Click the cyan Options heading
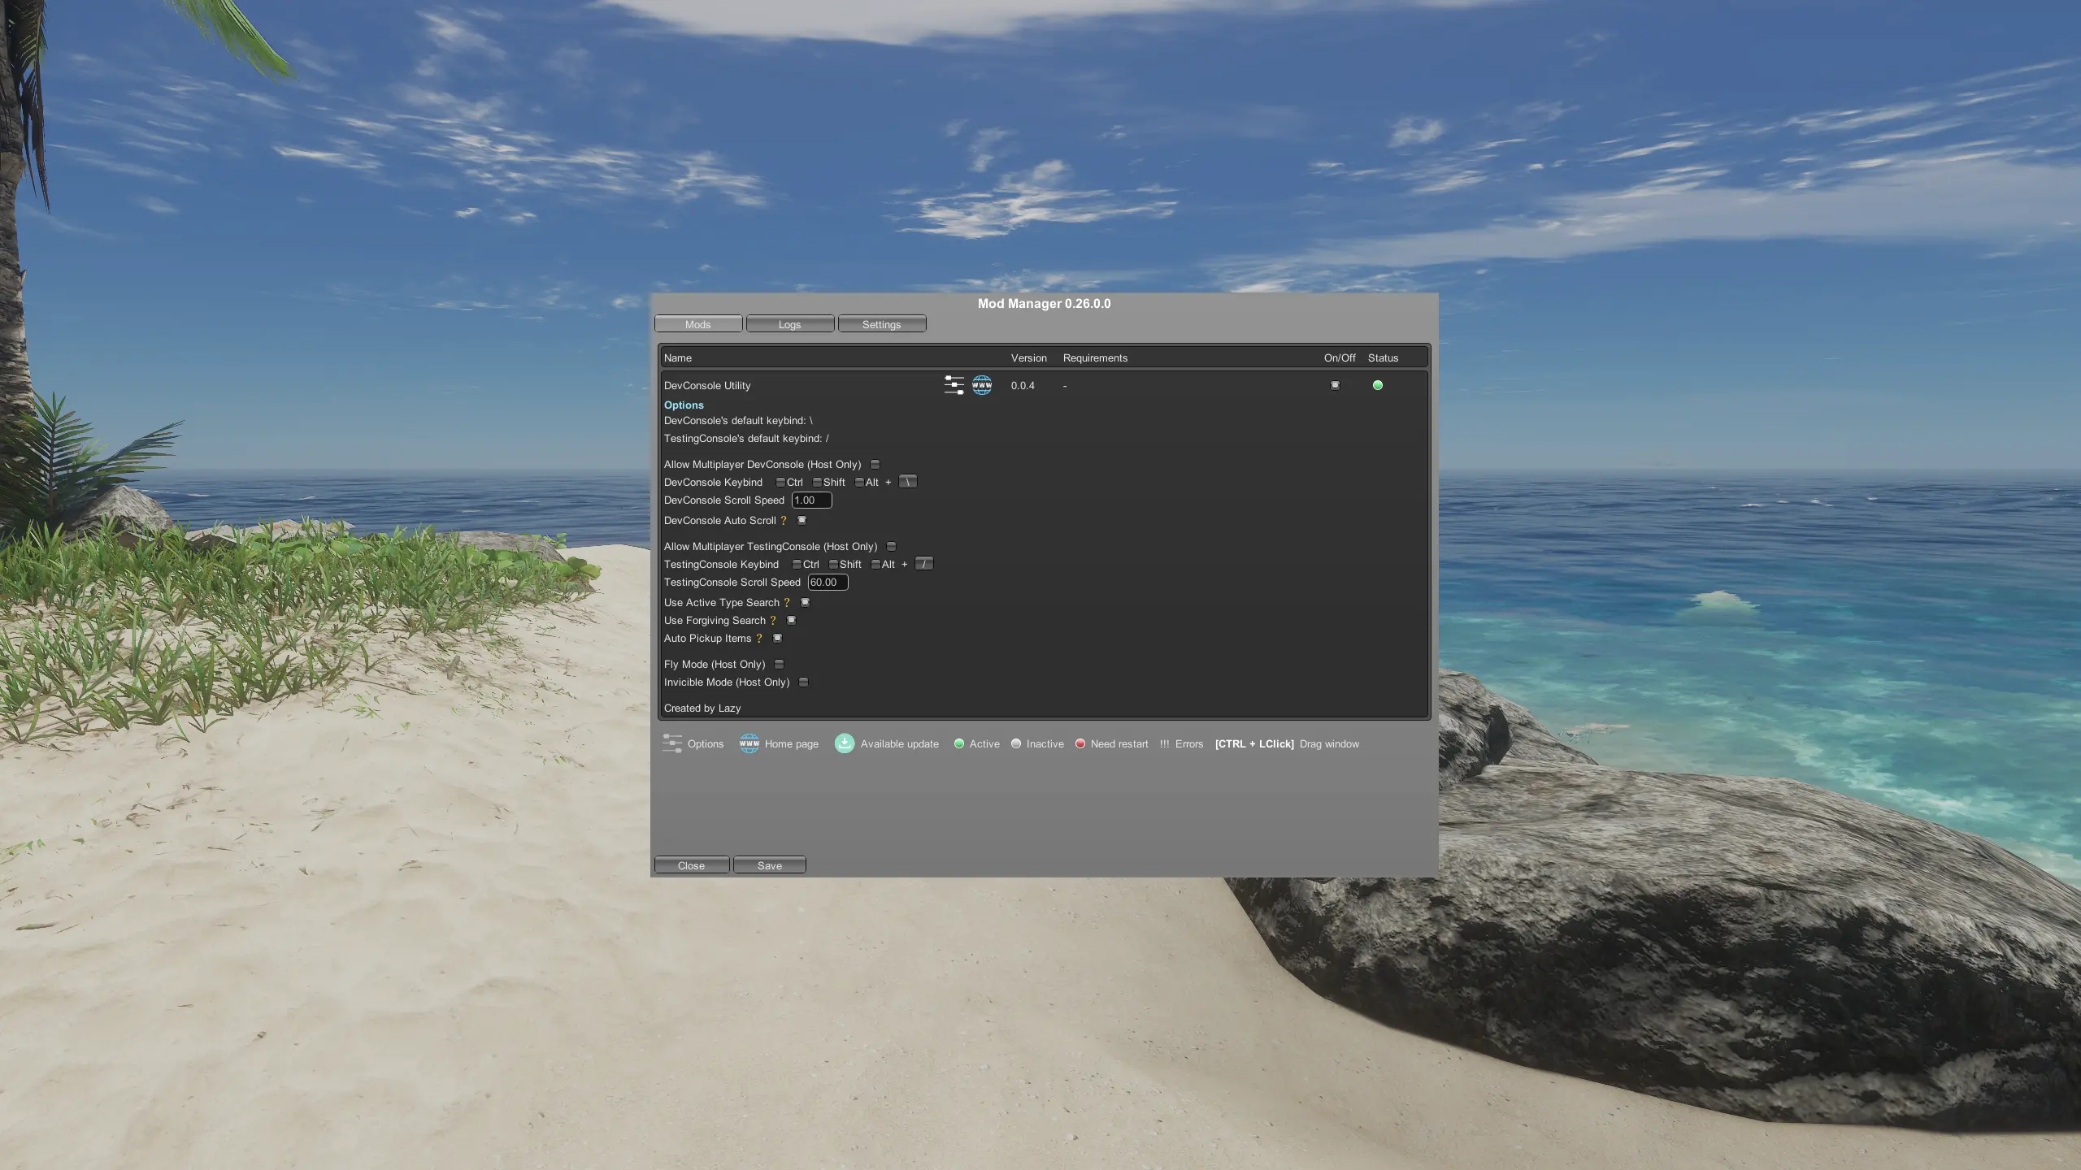This screenshot has width=2081, height=1170. 684,405
